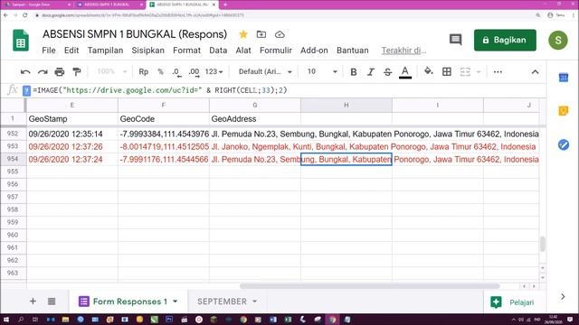This screenshot has width=579, height=325.
Task: Open the all sheets list icon
Action: click(x=52, y=301)
